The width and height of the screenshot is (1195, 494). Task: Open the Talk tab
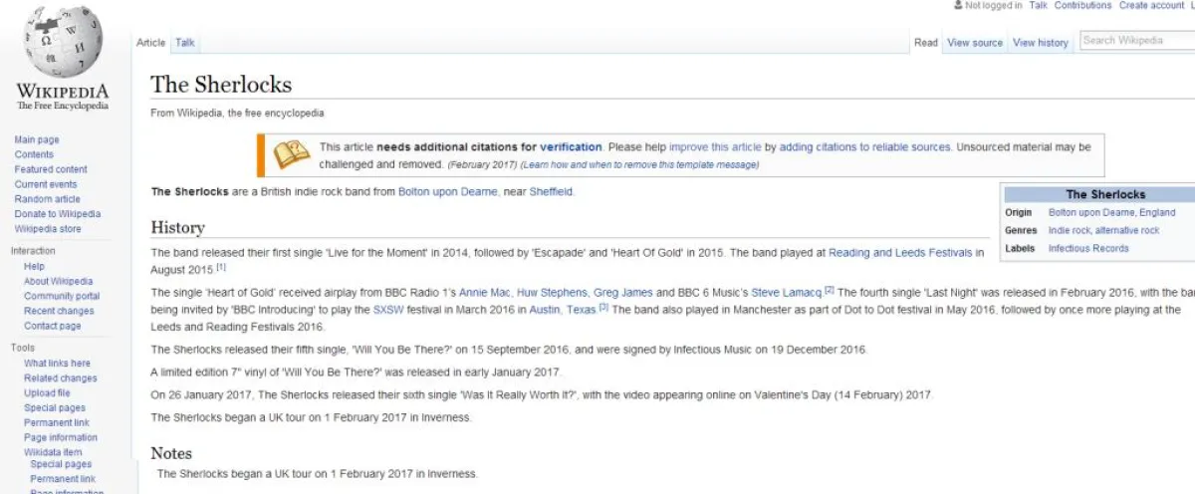tap(185, 43)
